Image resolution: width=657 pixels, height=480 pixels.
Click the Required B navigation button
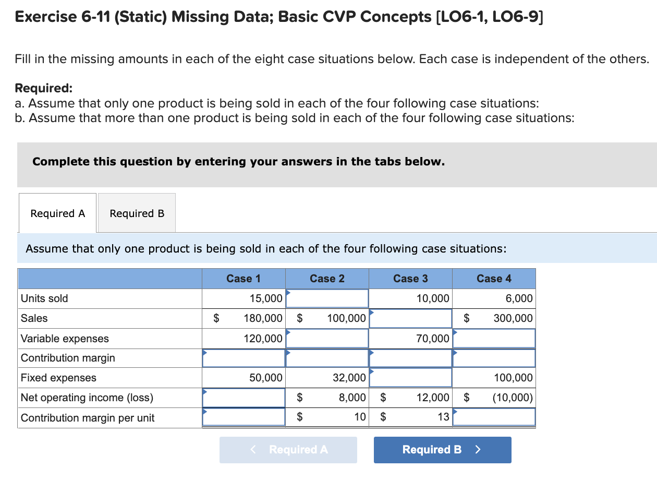click(x=442, y=450)
